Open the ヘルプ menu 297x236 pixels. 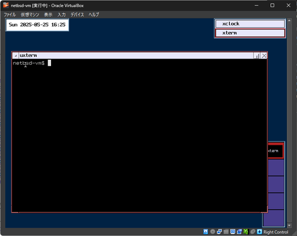point(94,15)
